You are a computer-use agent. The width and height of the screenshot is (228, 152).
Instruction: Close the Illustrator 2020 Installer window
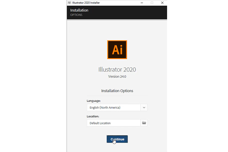click(x=162, y=3)
